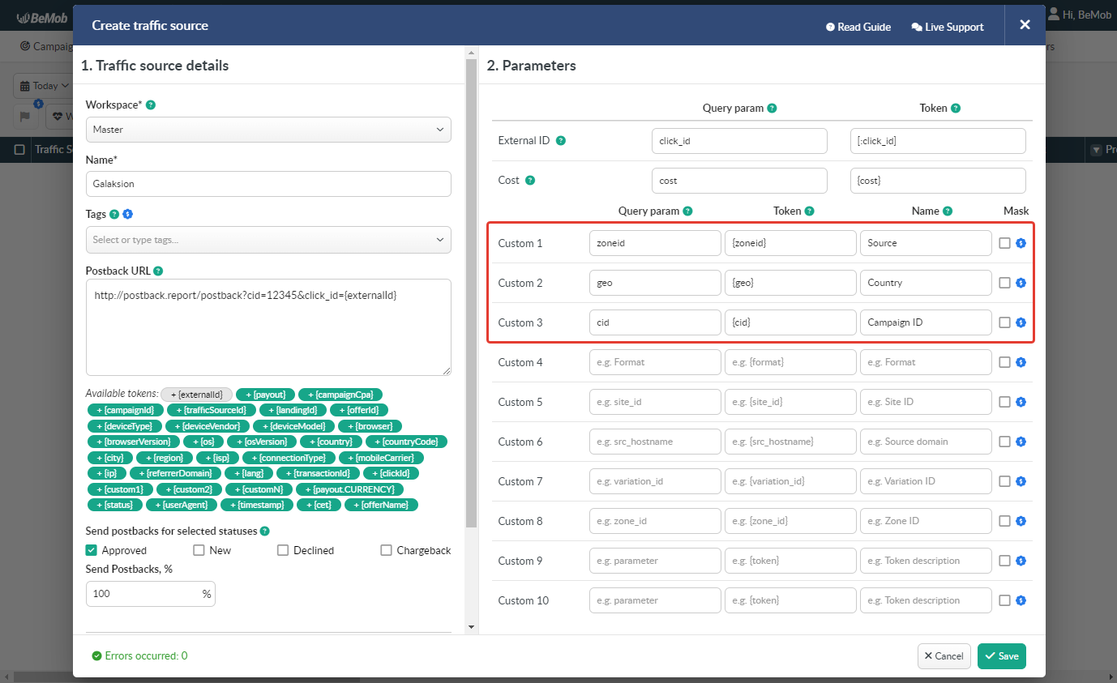Open the Tags selection dropdown

(268, 240)
